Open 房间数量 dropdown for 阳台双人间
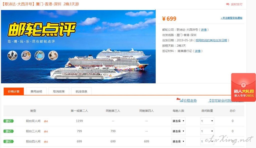The height and width of the screenshot is (148, 256). coord(207,121)
